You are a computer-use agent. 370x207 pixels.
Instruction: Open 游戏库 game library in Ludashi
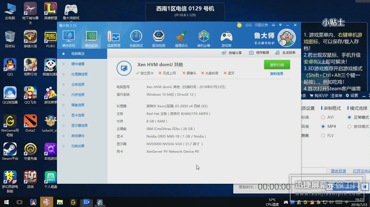click(226, 39)
